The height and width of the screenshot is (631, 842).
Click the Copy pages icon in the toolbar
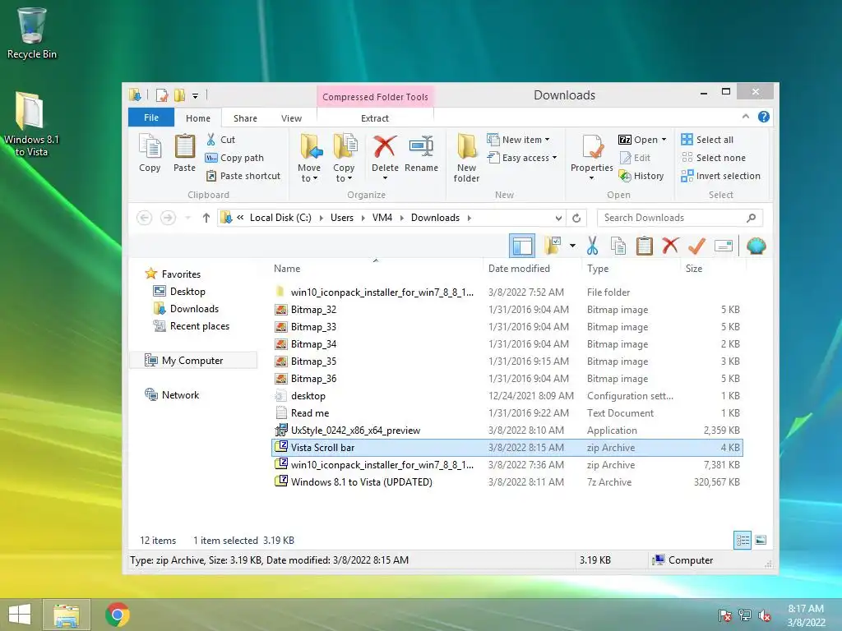click(618, 246)
